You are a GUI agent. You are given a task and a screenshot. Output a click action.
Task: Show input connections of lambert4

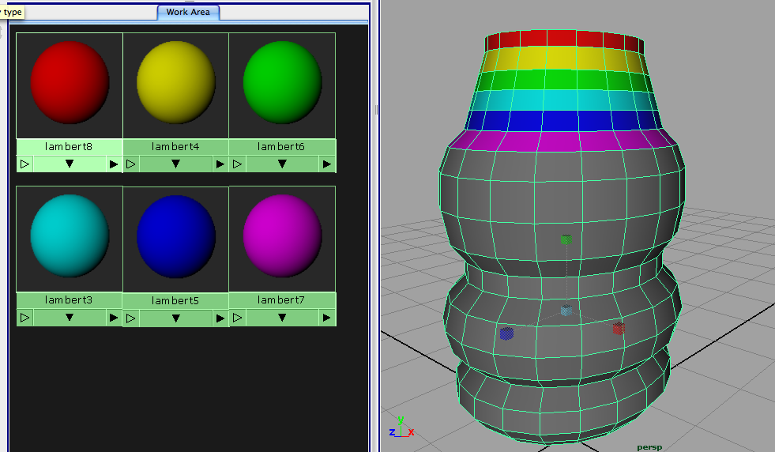(x=131, y=164)
